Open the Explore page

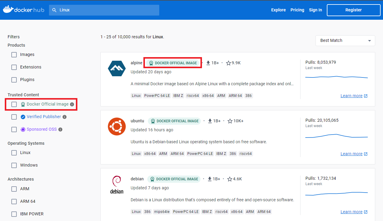click(x=278, y=10)
